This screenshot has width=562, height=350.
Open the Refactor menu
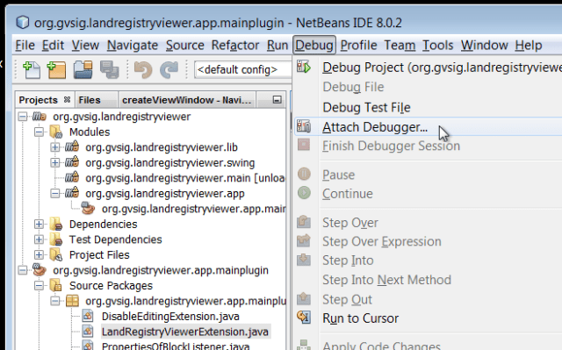(x=235, y=46)
